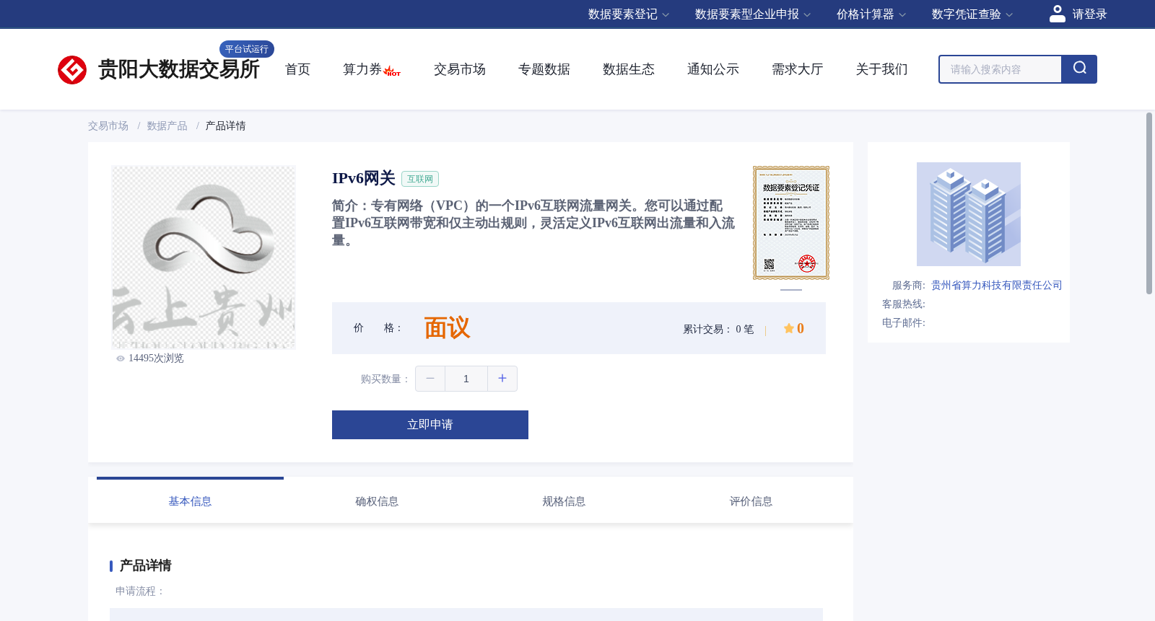Open the 数据要素登记 dropdown
This screenshot has width=1155, height=621.
pyautogui.click(x=628, y=14)
